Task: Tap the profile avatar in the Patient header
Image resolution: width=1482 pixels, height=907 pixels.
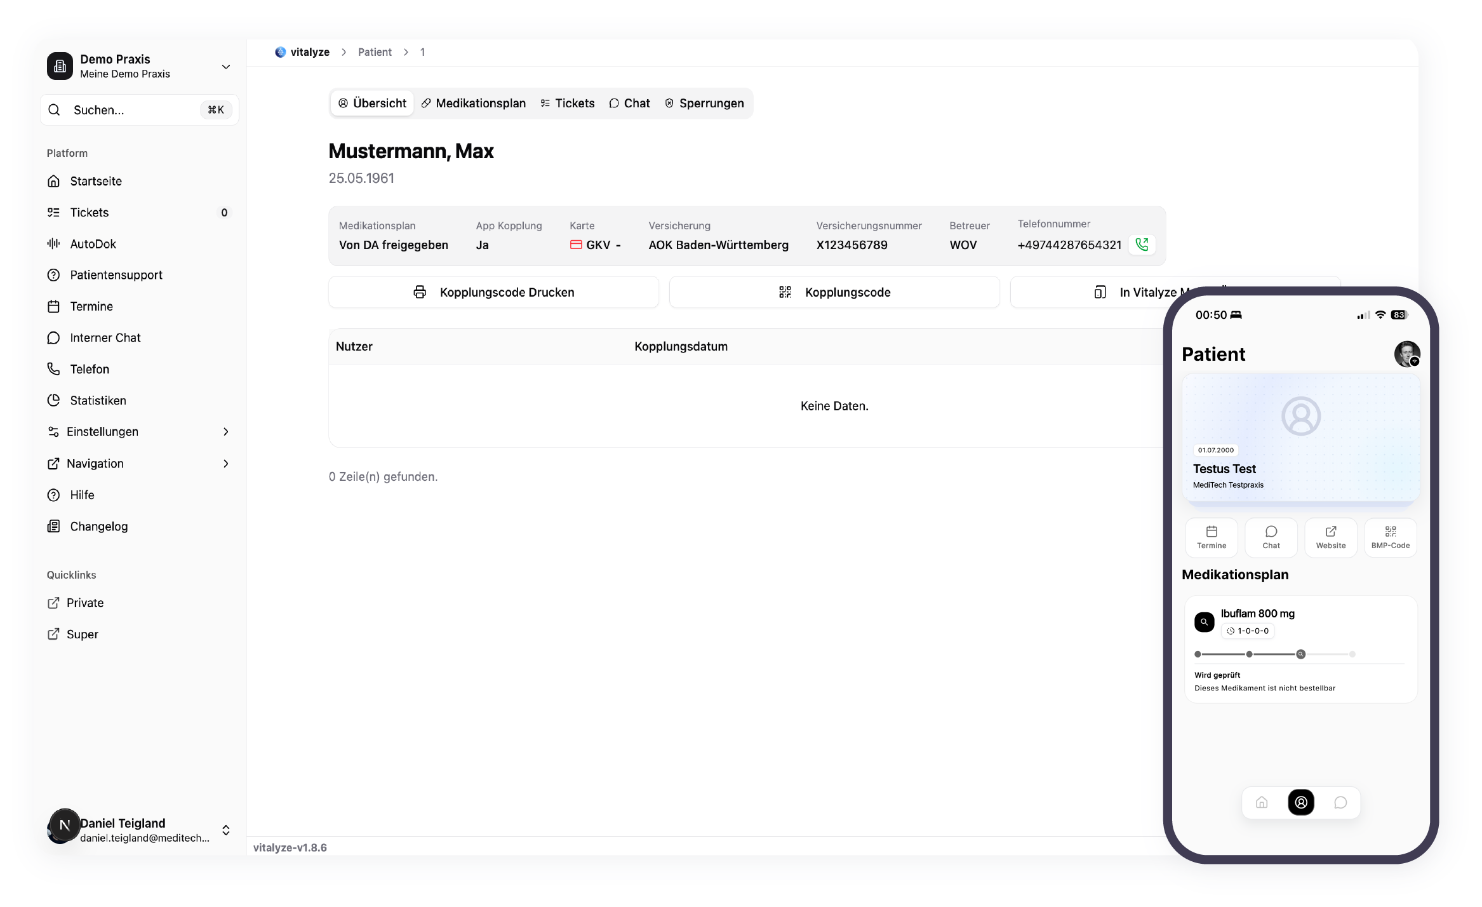Action: pyautogui.click(x=1407, y=354)
